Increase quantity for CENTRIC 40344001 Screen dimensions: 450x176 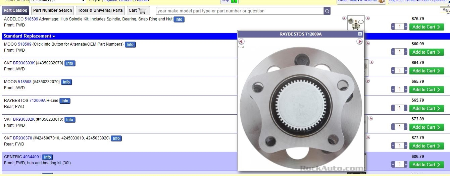pyautogui.click(x=406, y=165)
